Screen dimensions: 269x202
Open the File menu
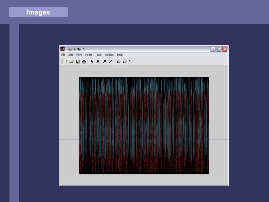63,55
